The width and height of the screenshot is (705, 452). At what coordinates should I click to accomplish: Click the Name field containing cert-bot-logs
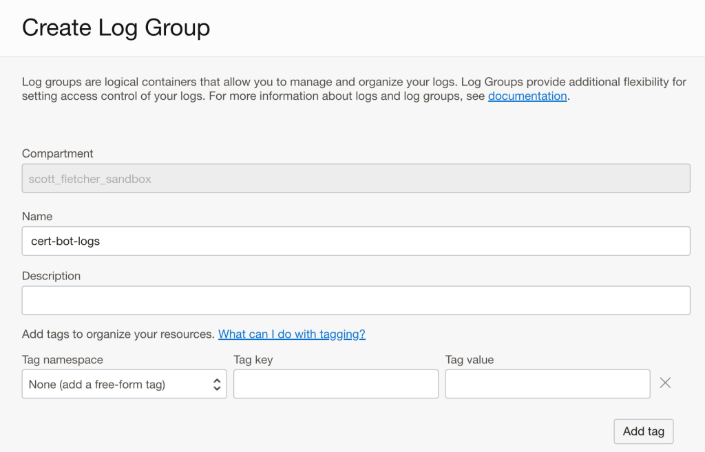[356, 241]
